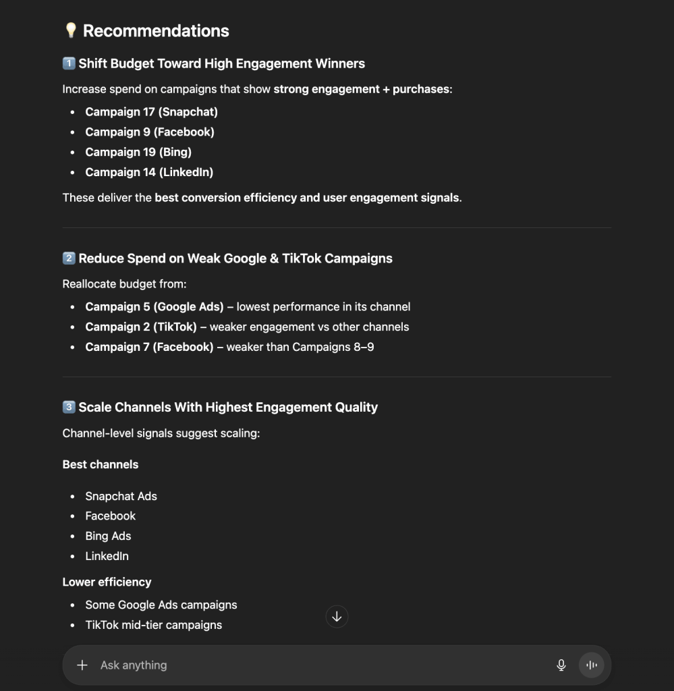Select LinkedIn in the Best channels list
This screenshot has width=674, height=691.
pos(107,556)
